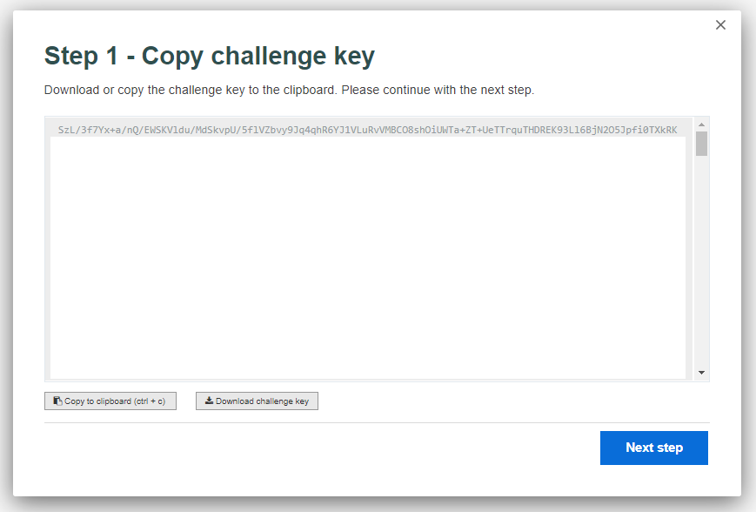This screenshot has height=512, width=756.
Task: Click the "(ctrl + c)" label on Copy button
Action: tap(150, 401)
